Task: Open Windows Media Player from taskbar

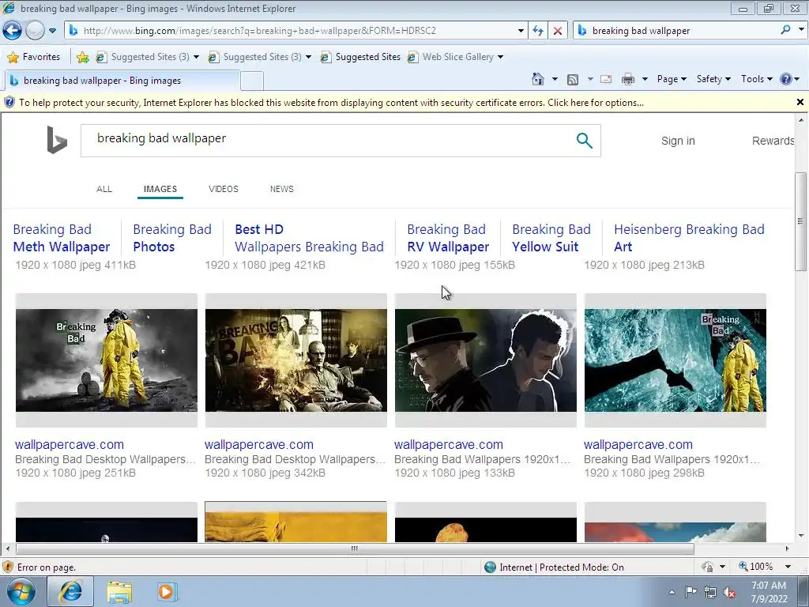Action: [167, 592]
